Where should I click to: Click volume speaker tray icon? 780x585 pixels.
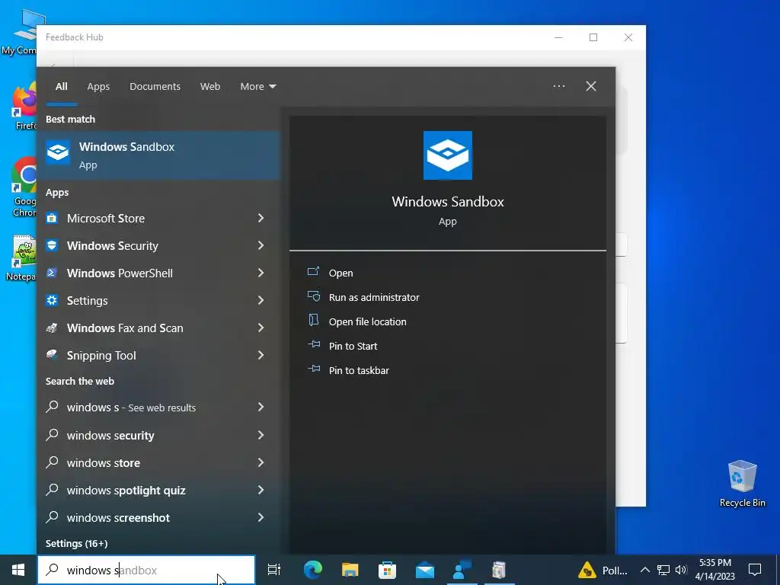click(681, 570)
